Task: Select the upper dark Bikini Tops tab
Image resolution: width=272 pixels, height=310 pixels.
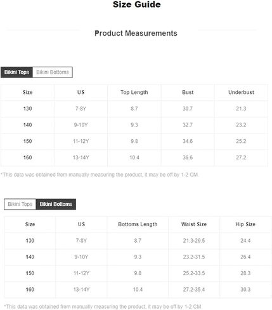Action: pos(16,72)
